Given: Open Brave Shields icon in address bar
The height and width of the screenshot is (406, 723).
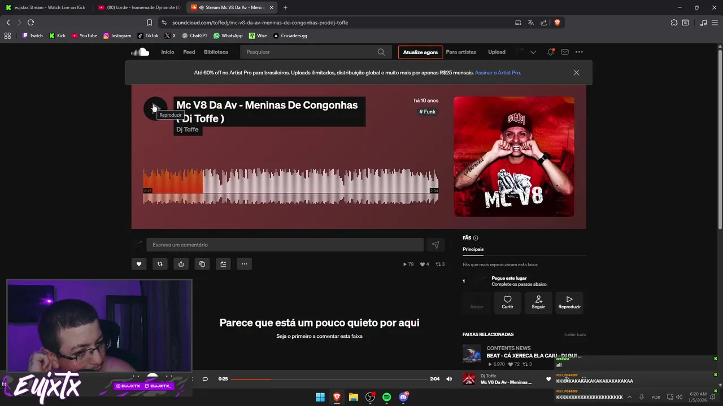Looking at the screenshot, I should tap(557, 23).
